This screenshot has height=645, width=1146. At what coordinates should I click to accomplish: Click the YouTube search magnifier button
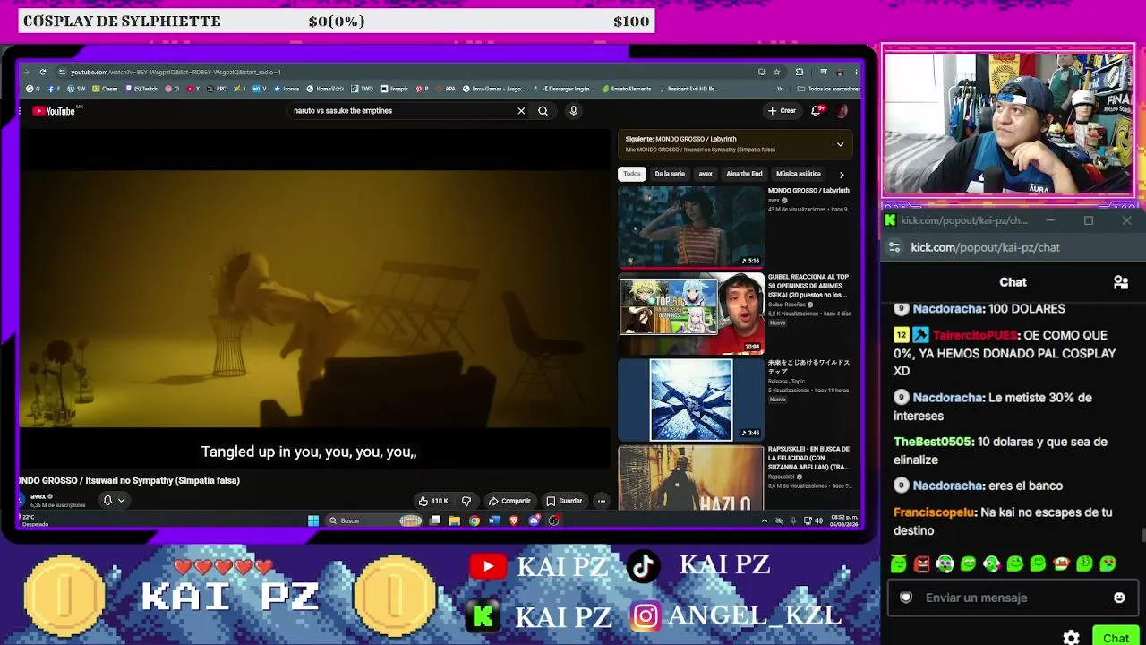pos(543,111)
